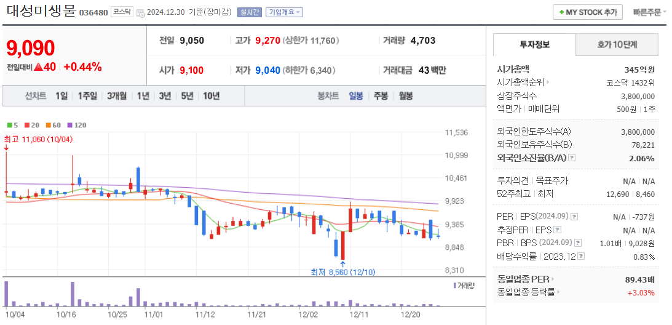The image size is (672, 325).
Task: Click the tallest volume bar at 10/16
Action: (x=73, y=294)
